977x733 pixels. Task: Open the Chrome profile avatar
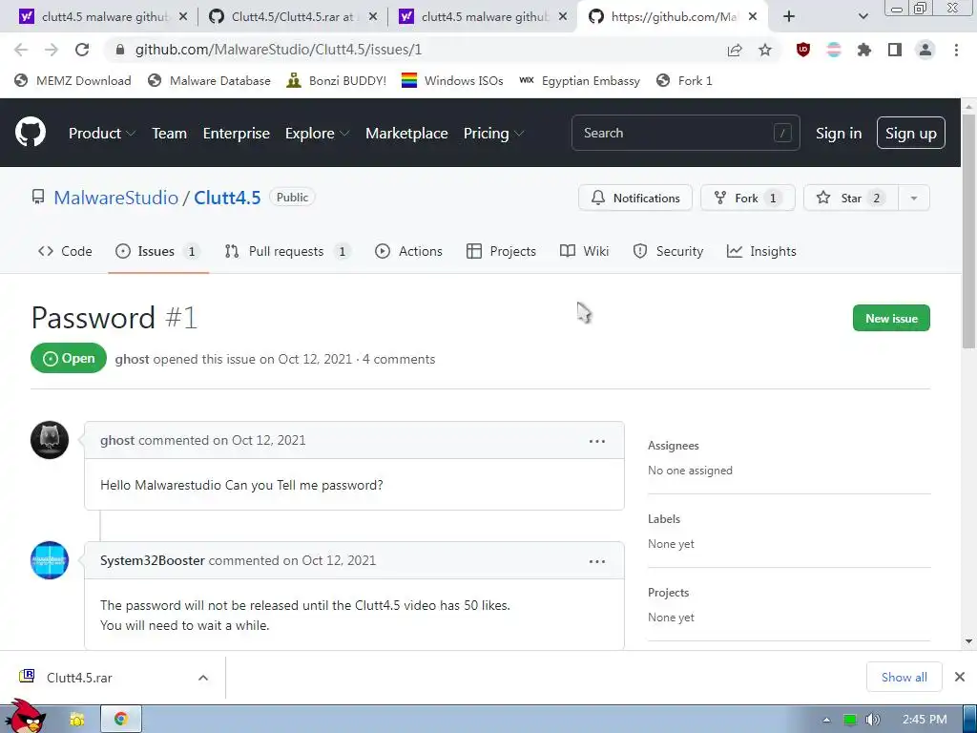[925, 50]
